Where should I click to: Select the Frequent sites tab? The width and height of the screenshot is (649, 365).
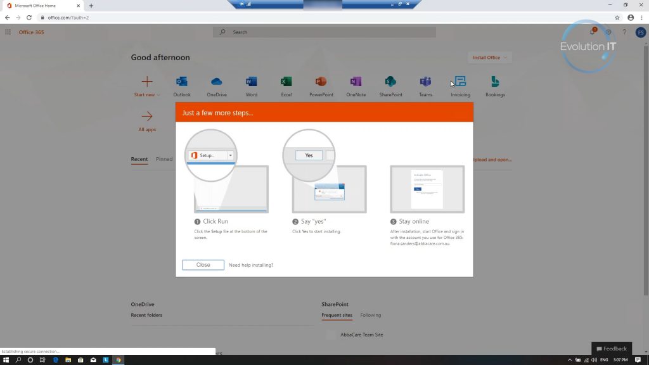point(337,316)
